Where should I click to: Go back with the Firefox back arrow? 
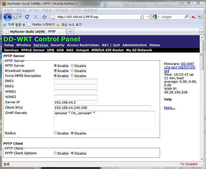click(7, 17)
